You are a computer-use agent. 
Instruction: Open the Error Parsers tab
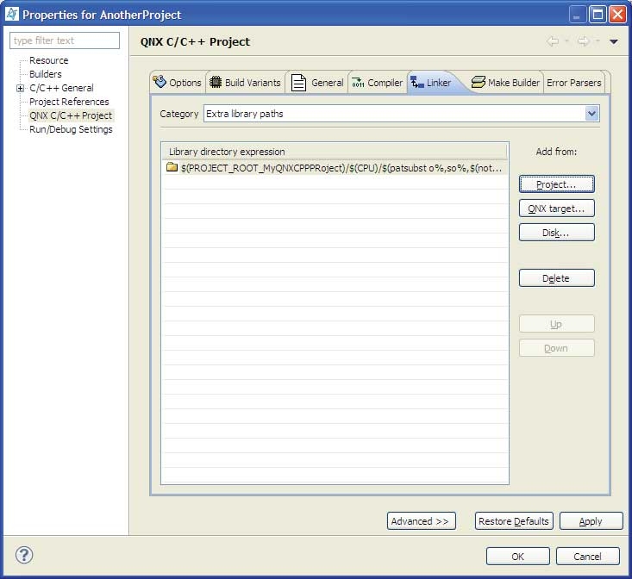pyautogui.click(x=574, y=83)
